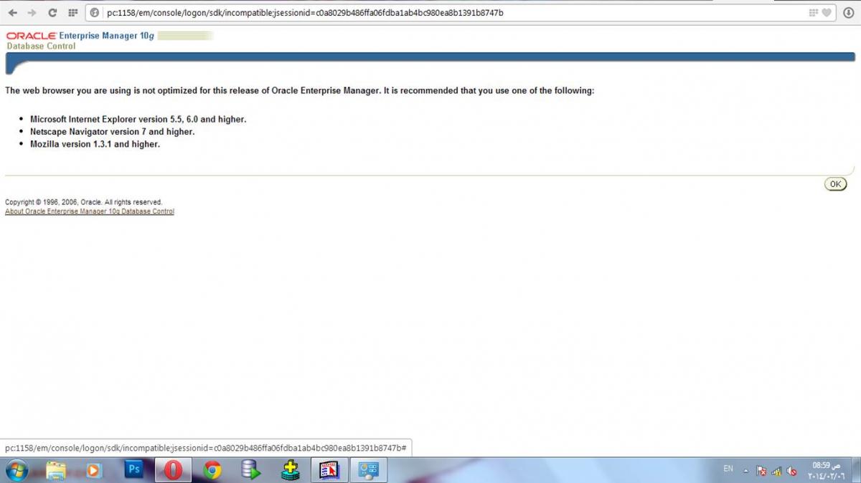This screenshot has height=483, width=861.
Task: Click in the address bar URL field
Action: [430, 13]
